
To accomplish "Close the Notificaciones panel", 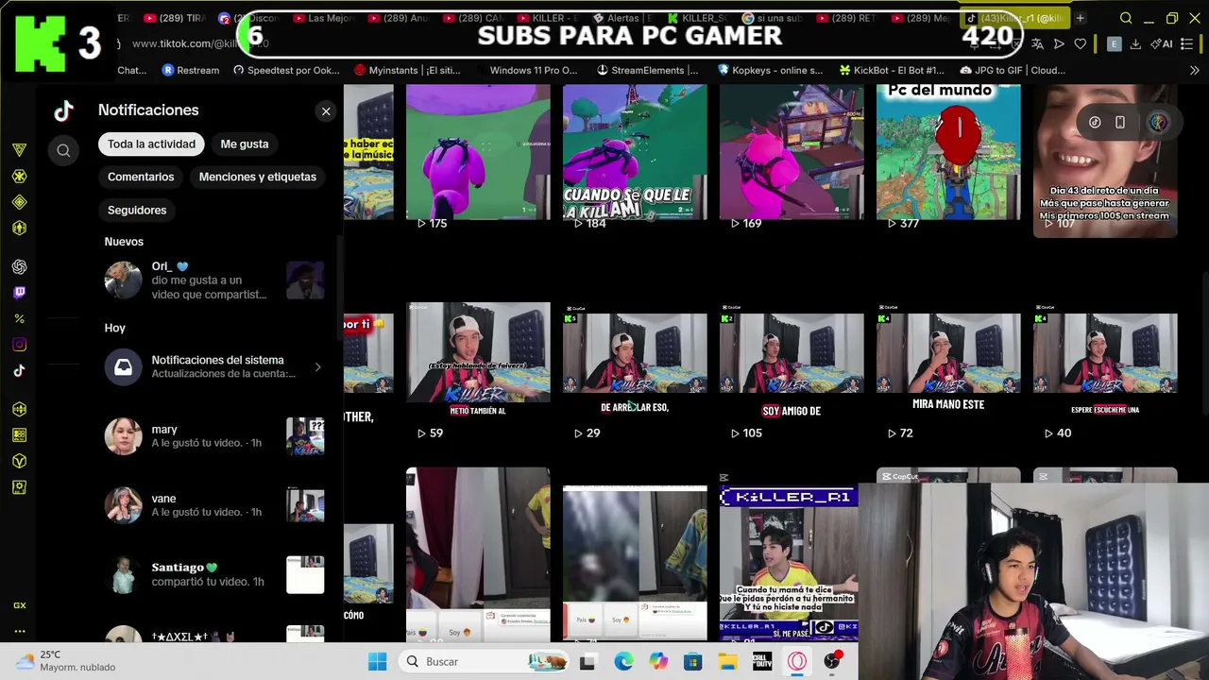I will tap(326, 111).
